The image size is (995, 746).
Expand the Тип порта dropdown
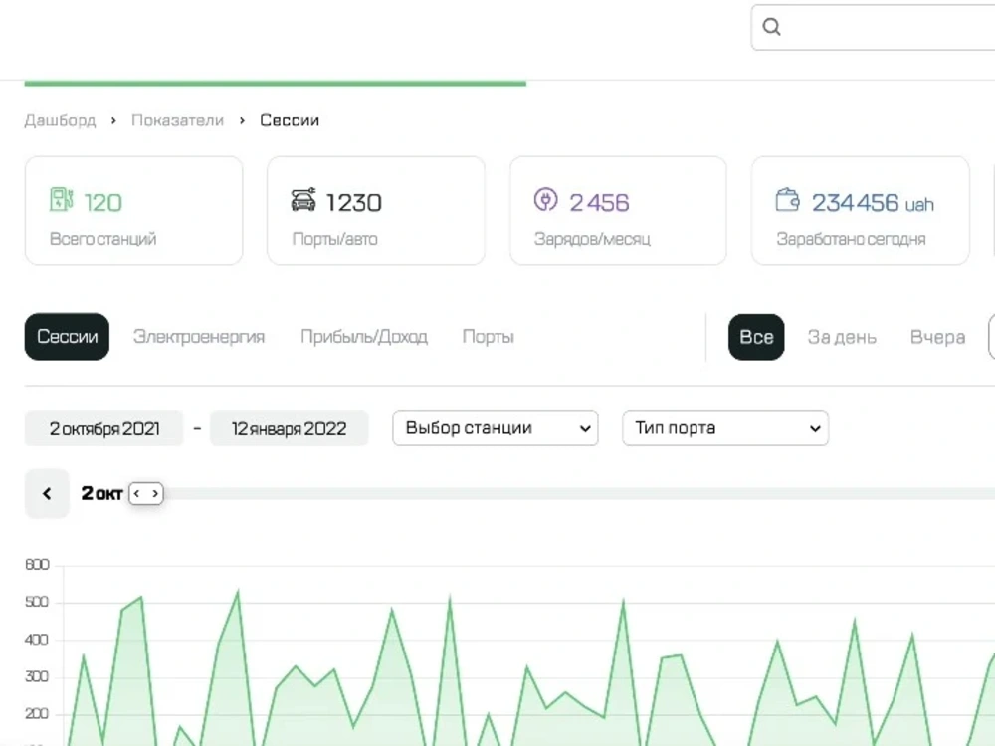tap(724, 428)
